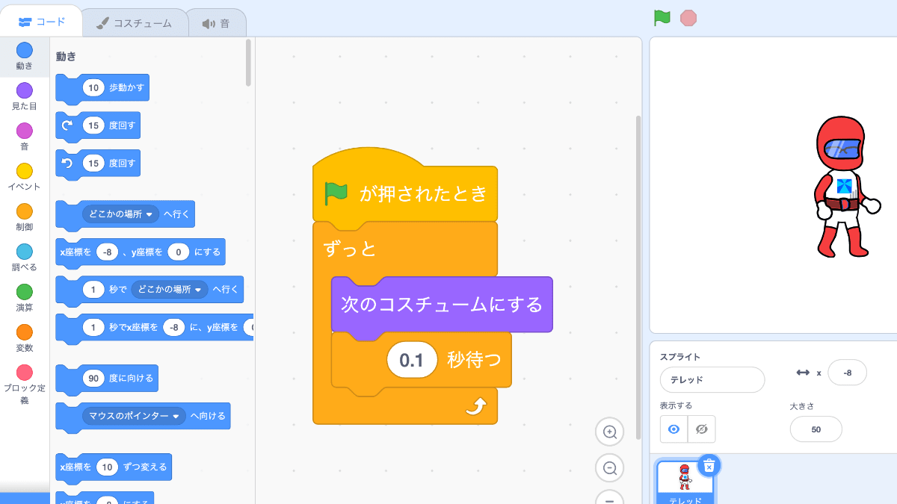This screenshot has height=504, width=897.
Task: Zoom in the workspace
Action: (609, 432)
